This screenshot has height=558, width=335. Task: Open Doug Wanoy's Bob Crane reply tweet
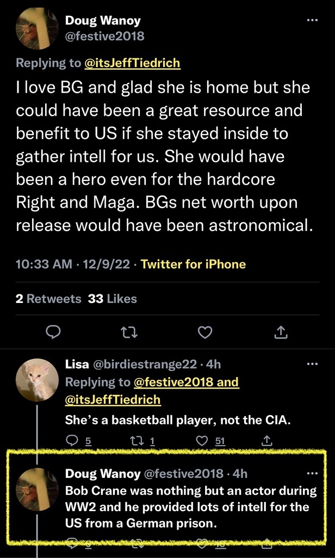[x=190, y=507]
